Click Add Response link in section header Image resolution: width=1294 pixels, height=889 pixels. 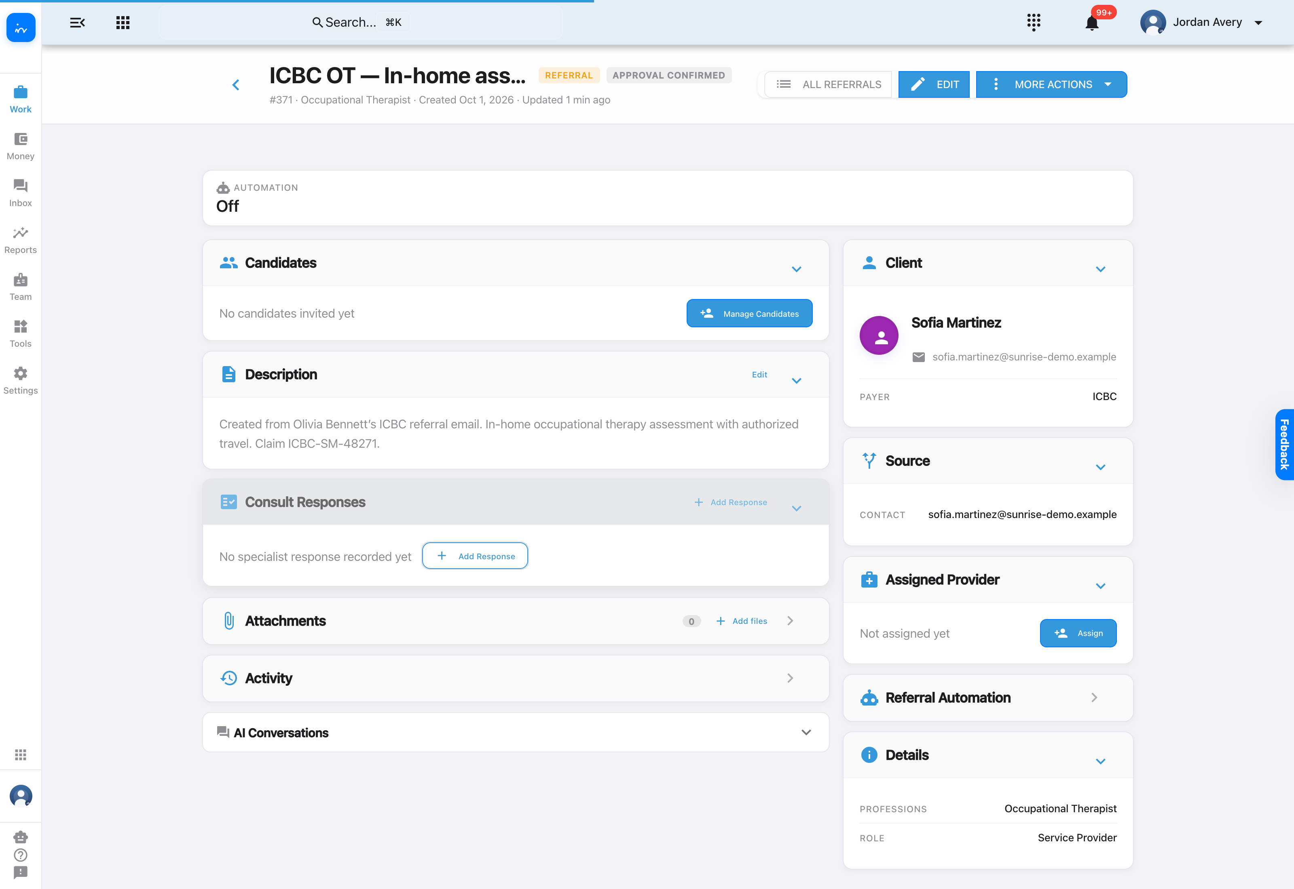coord(730,502)
